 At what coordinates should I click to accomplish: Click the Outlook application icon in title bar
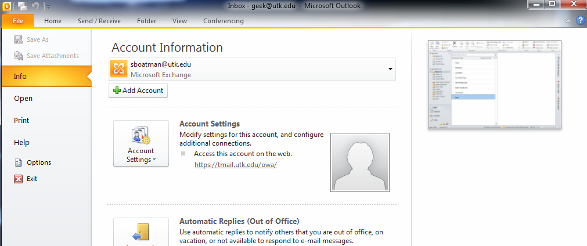pos(6,6)
